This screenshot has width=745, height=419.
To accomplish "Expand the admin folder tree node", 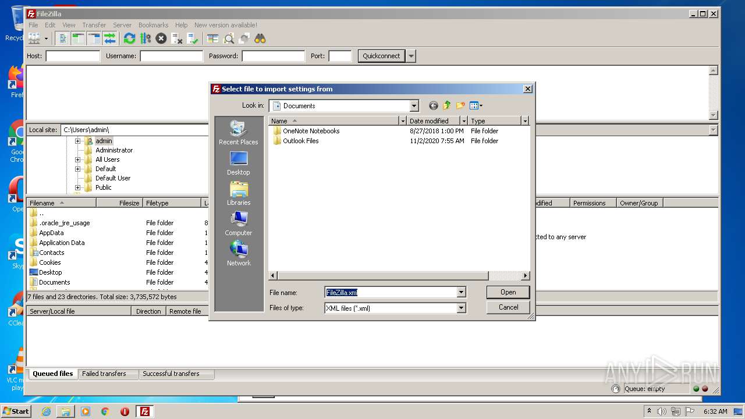I will (77, 141).
